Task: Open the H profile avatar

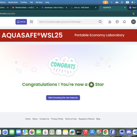Action: 134,22
